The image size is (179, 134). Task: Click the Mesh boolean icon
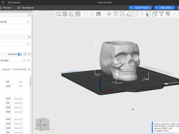tap(142, 14)
